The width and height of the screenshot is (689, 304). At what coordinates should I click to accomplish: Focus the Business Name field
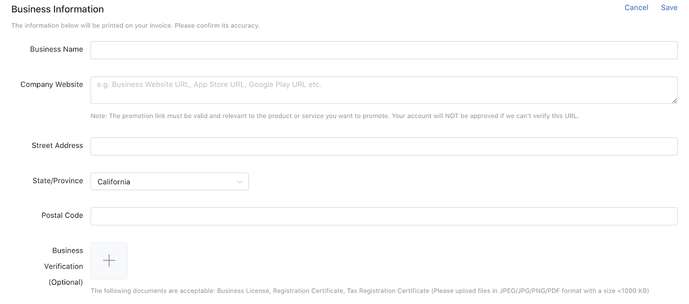coord(384,50)
